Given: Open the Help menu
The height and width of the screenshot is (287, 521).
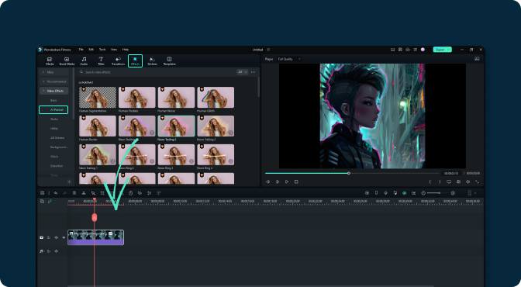Looking at the screenshot, I should click(126, 50).
